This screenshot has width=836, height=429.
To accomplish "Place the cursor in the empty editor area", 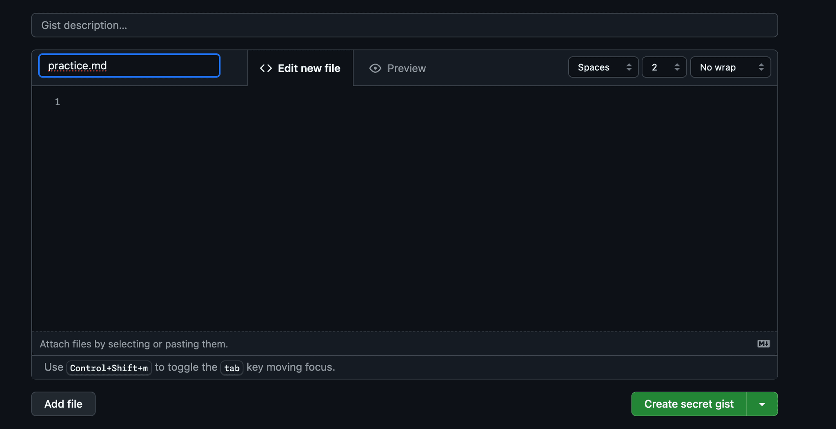I will click(408, 204).
